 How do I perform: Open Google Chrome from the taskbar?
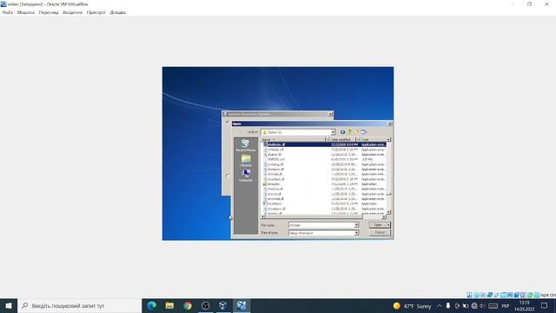click(x=188, y=306)
